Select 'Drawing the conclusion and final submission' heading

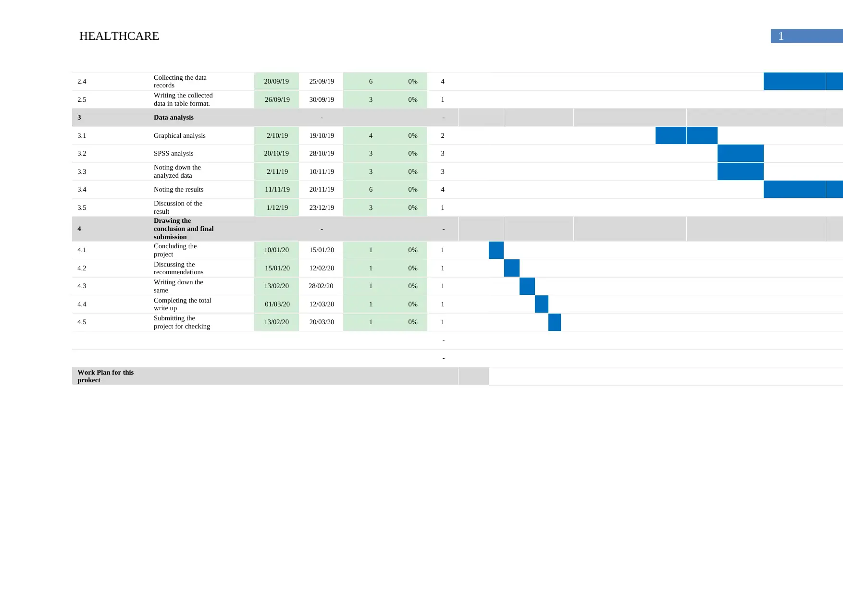(x=184, y=229)
